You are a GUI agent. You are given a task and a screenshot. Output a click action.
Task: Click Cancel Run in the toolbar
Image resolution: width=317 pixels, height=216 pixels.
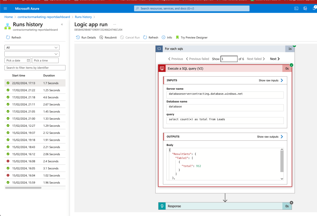(130, 37)
